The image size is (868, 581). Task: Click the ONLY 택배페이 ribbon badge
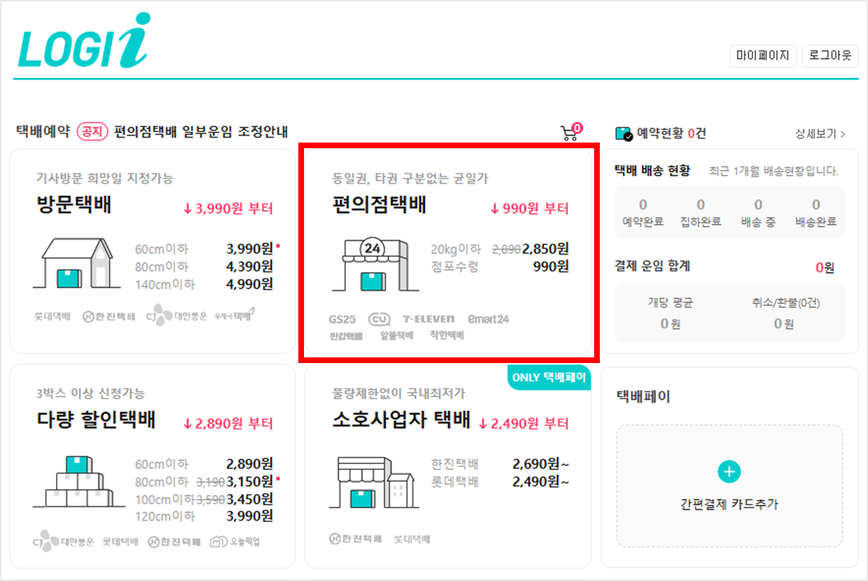point(549,378)
